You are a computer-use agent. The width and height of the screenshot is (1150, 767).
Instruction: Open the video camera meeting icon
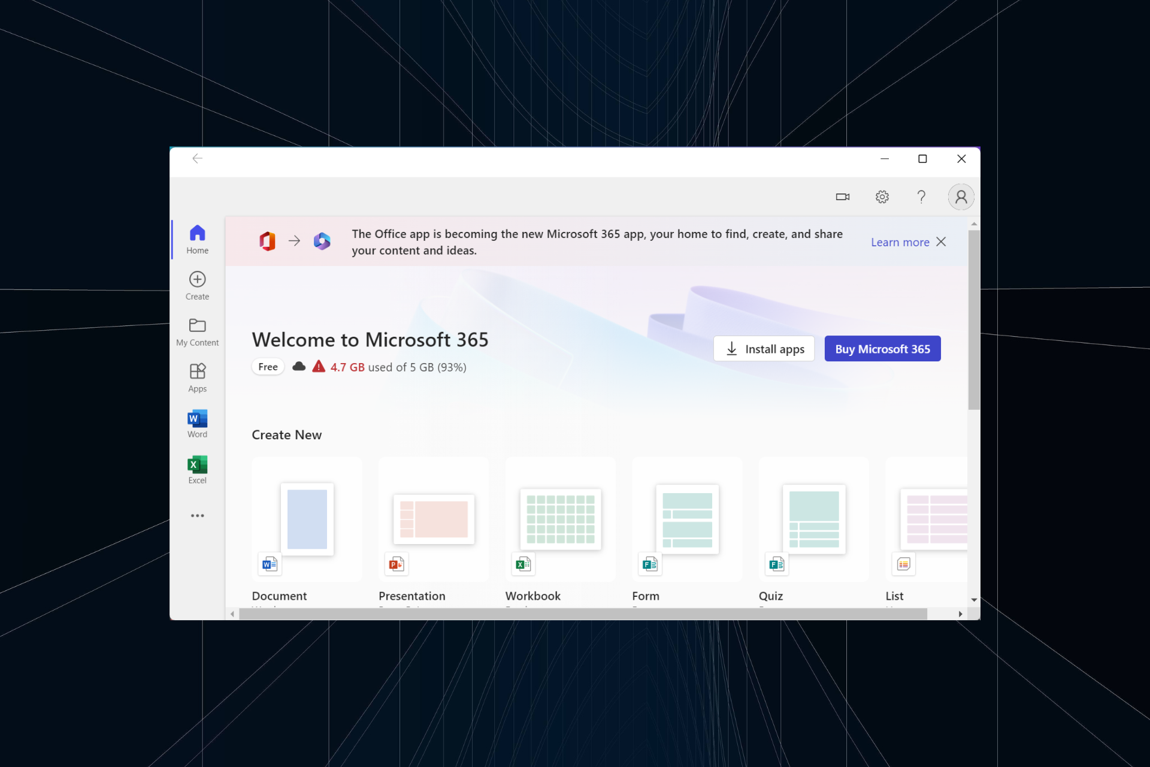coord(843,197)
